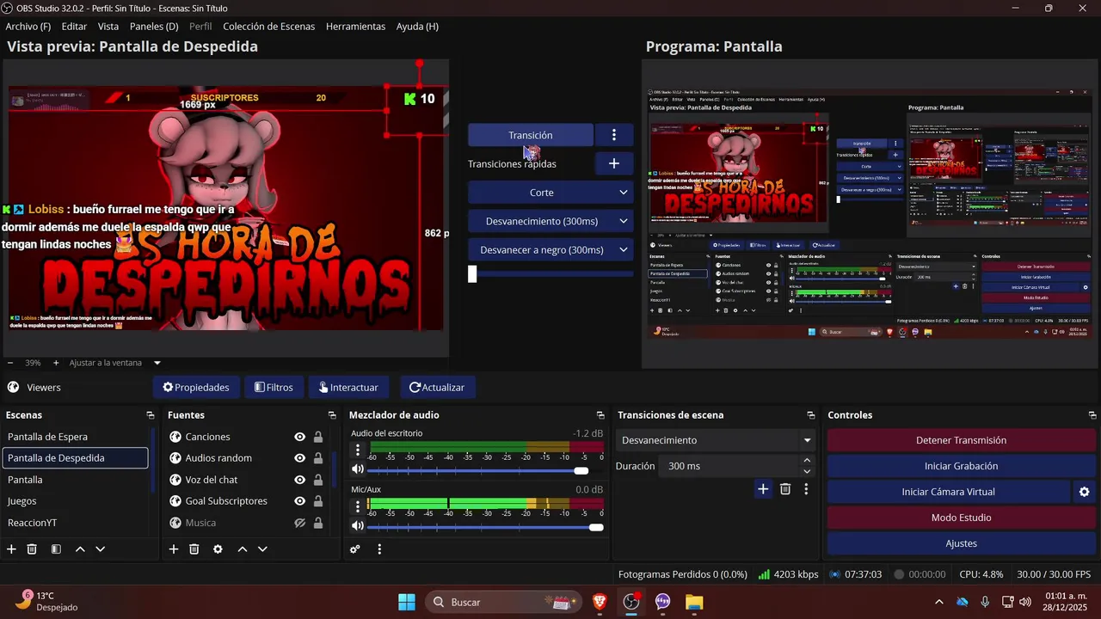Open Archivo (F) menu
The width and height of the screenshot is (1101, 619).
[x=28, y=27]
